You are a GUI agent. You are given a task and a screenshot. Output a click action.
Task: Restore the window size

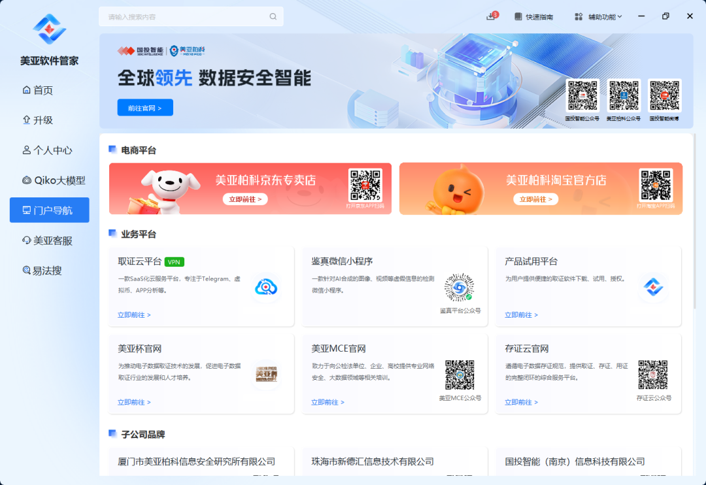tap(665, 16)
